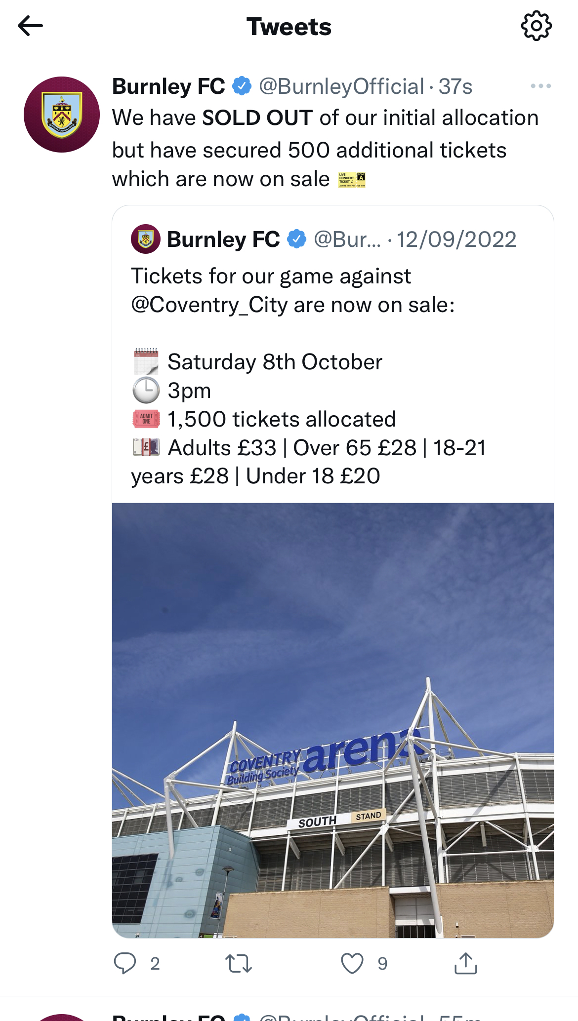Reply to the sold out tweet
The image size is (578, 1021).
[x=125, y=963]
